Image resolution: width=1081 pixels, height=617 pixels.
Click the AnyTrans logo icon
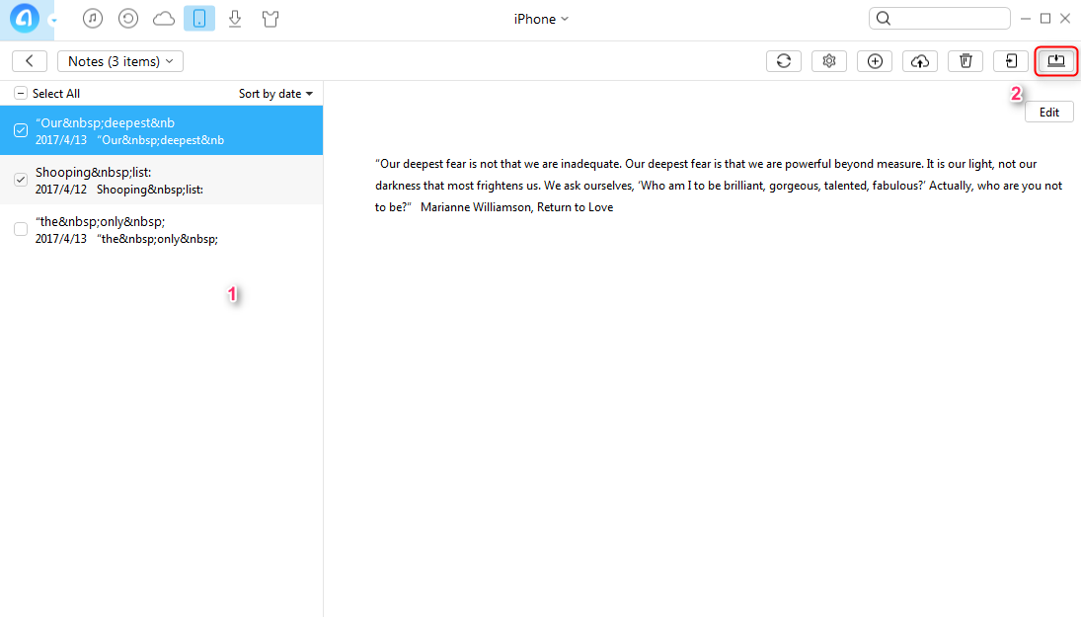point(25,19)
